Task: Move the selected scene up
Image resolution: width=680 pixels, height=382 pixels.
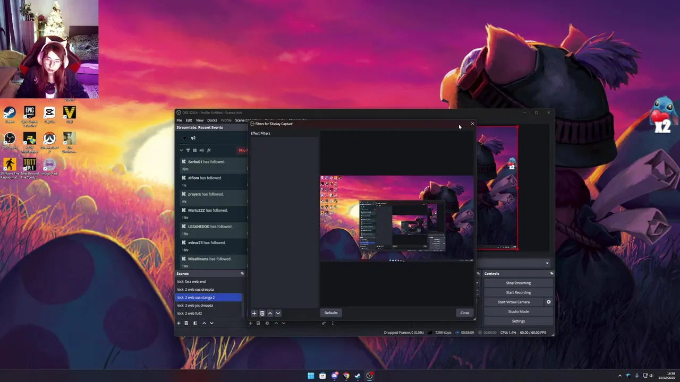Action: click(x=204, y=323)
